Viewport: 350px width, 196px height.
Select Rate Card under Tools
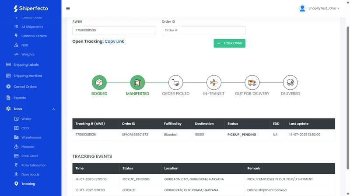[29, 156]
